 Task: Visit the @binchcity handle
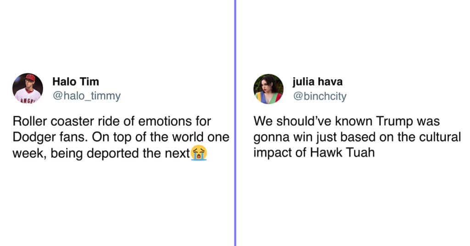click(x=319, y=96)
